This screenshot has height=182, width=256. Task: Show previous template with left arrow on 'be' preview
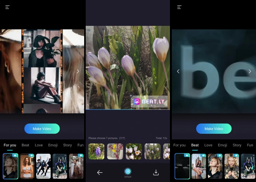pyautogui.click(x=178, y=71)
